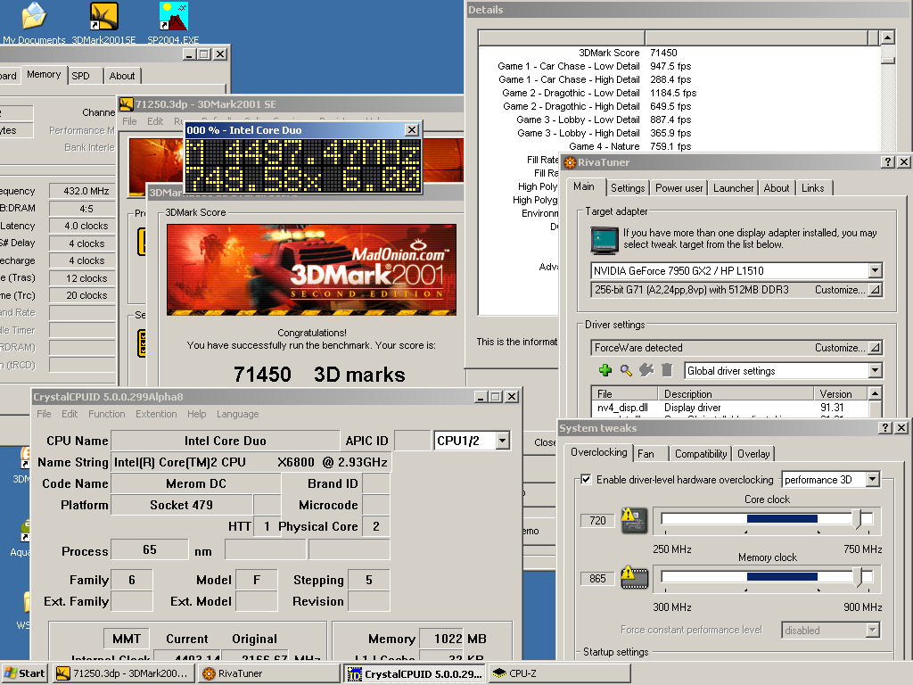
Task: Click the Core clock slider thumb
Action: [857, 519]
